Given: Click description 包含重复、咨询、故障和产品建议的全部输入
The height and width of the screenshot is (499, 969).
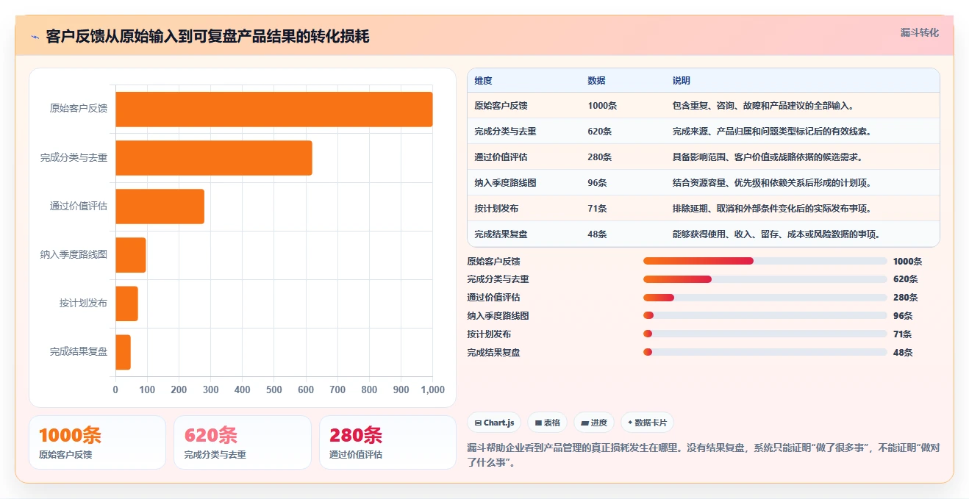Looking at the screenshot, I should (762, 106).
